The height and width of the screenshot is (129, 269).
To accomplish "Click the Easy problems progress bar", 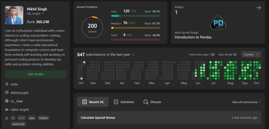I will pos(136,16).
